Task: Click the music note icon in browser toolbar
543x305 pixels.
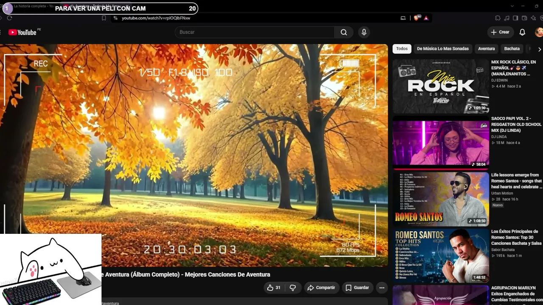Action: (x=507, y=18)
